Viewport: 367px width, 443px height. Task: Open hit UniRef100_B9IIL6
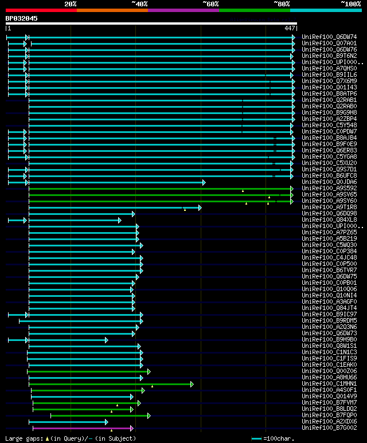329,75
